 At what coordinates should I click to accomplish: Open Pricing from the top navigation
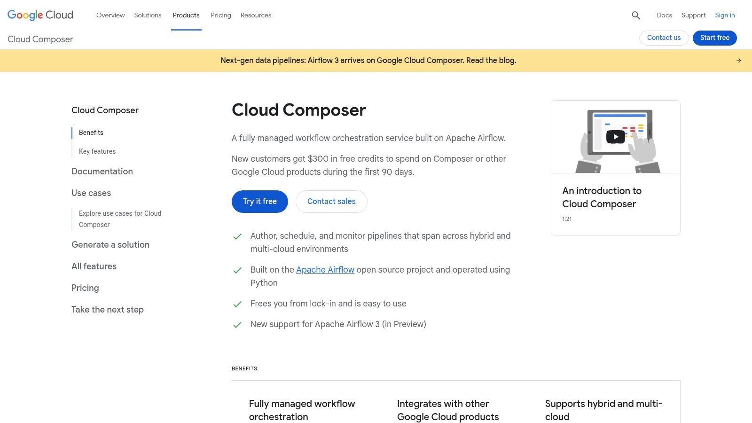(x=220, y=15)
